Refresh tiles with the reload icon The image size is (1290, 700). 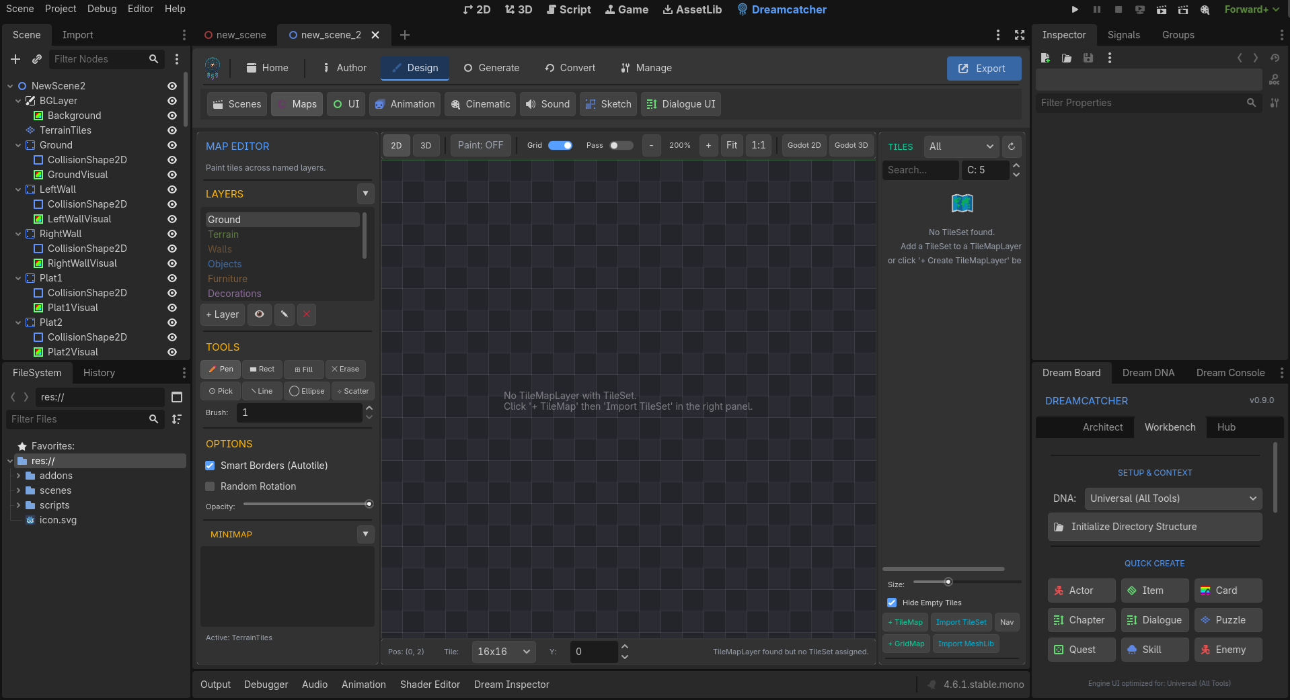coord(1012,146)
